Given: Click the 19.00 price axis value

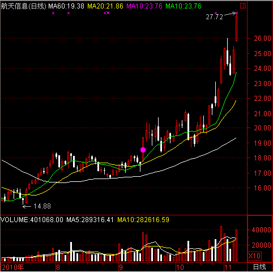Looking at the screenshot, I should click(x=263, y=143).
